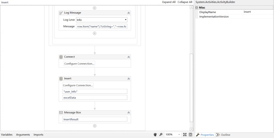274x138 pixels.
Task: Click the designer scroll up arrow
Action: click(191, 7)
